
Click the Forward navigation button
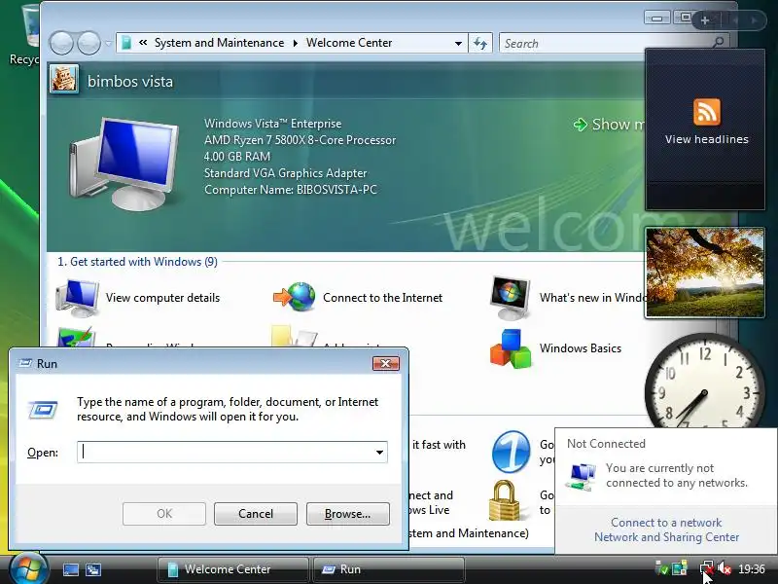pyautogui.click(x=89, y=43)
